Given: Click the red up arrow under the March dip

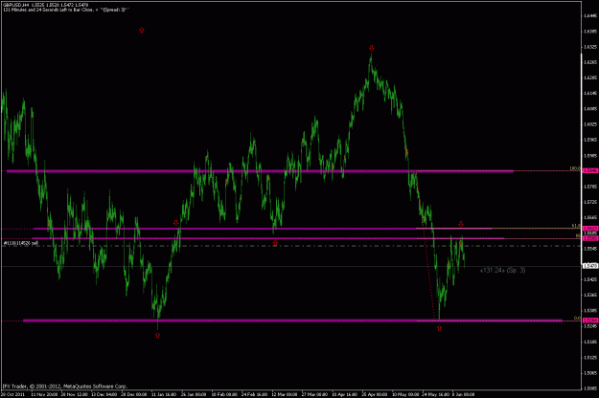Looking at the screenshot, I should tap(275, 243).
